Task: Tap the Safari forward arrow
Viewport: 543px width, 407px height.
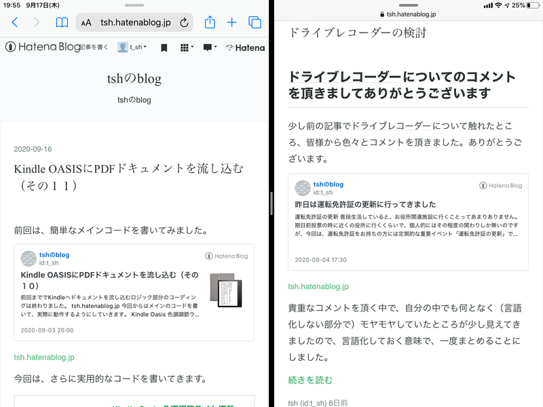Action: 37,22
